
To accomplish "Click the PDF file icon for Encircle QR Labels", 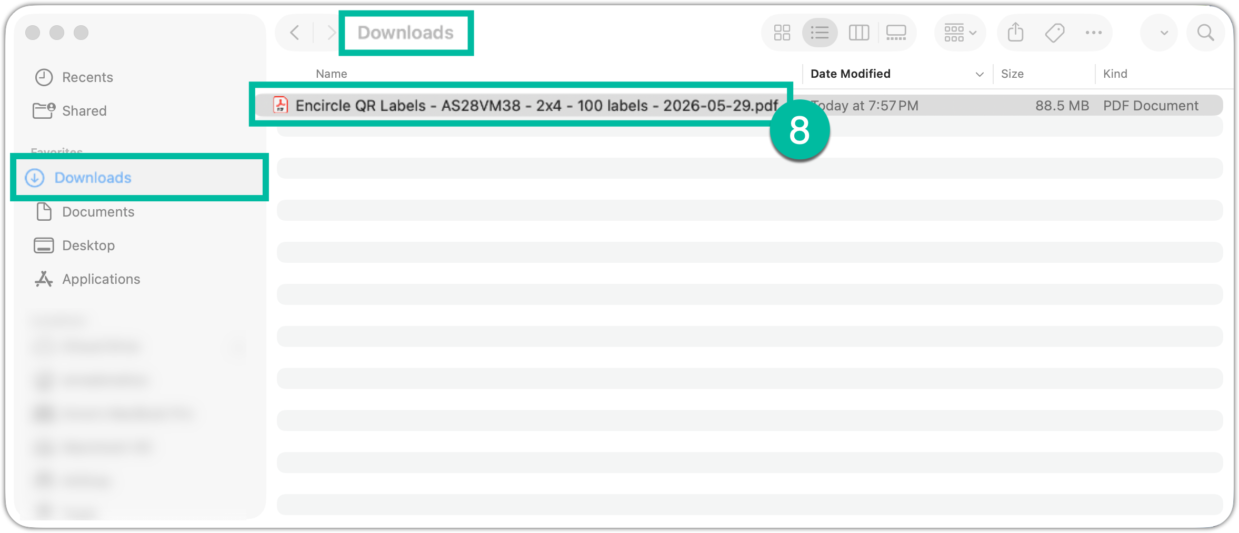I will (x=281, y=105).
